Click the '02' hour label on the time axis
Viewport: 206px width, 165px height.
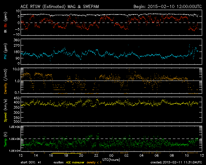pyautogui.click(x=126, y=156)
